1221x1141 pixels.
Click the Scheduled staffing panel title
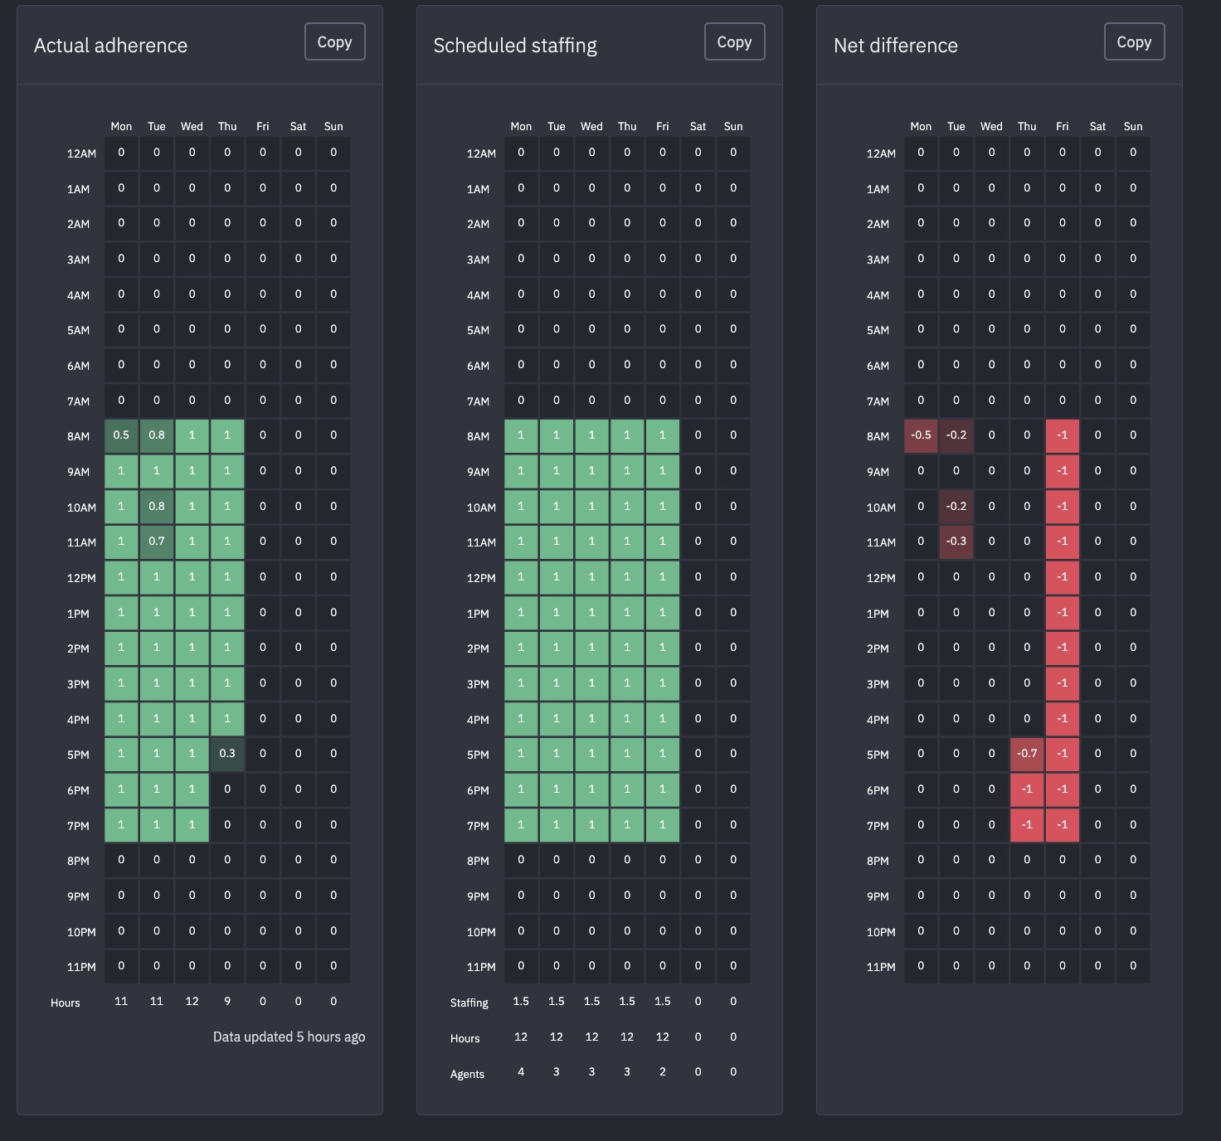(x=515, y=46)
